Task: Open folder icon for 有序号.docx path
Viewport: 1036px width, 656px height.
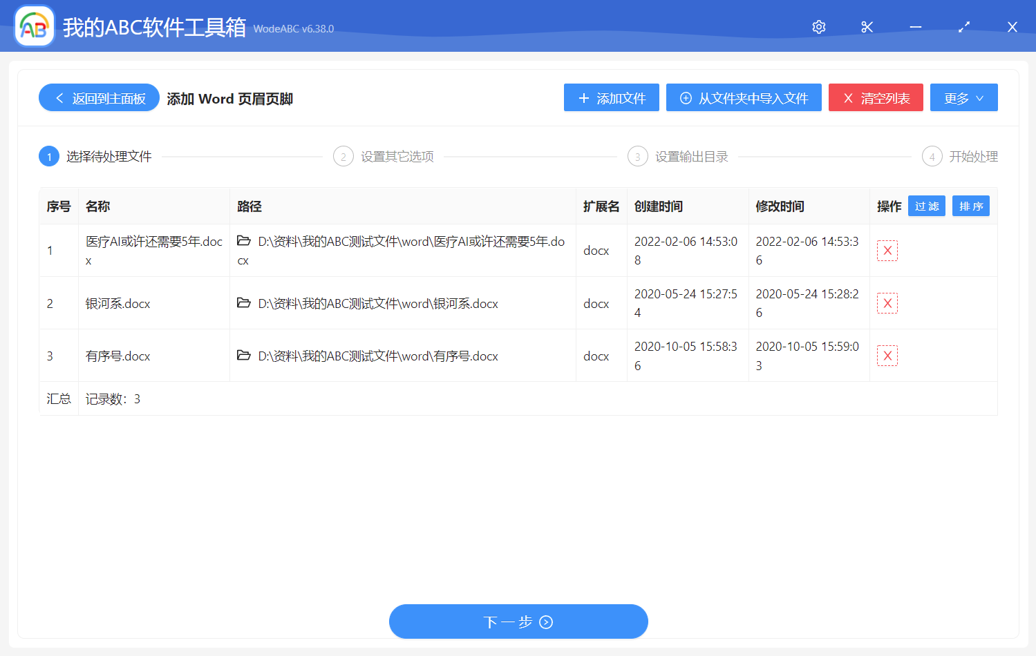Action: (x=244, y=356)
